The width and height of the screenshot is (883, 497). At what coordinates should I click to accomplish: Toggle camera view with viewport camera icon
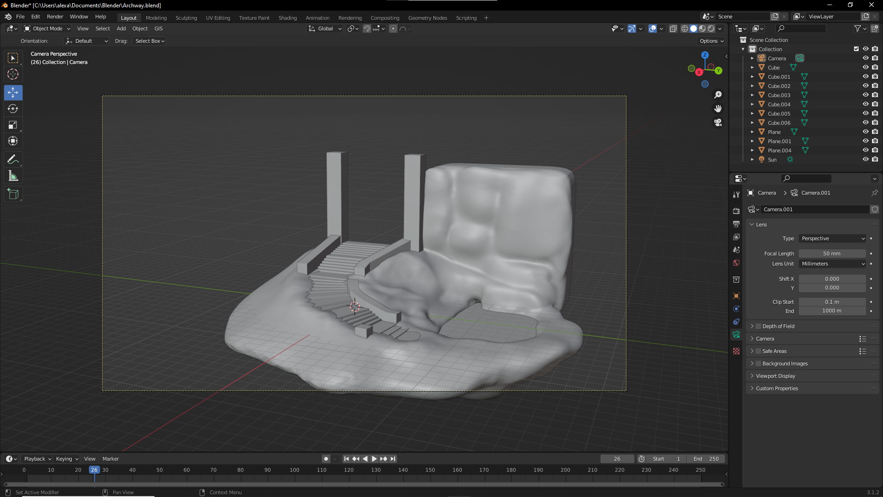718,122
